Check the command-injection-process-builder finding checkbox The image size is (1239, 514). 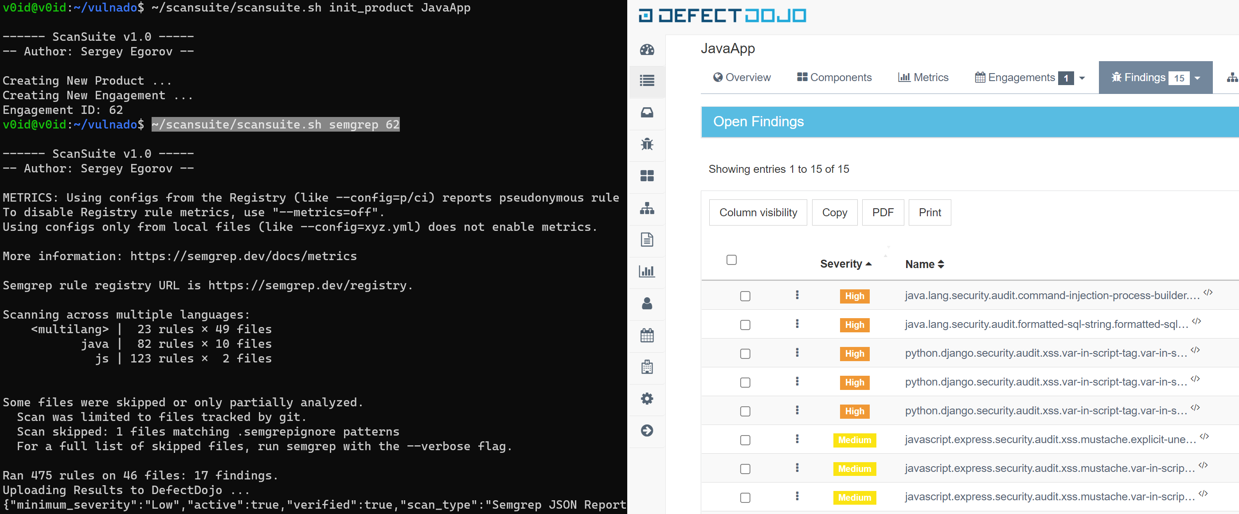pos(745,296)
